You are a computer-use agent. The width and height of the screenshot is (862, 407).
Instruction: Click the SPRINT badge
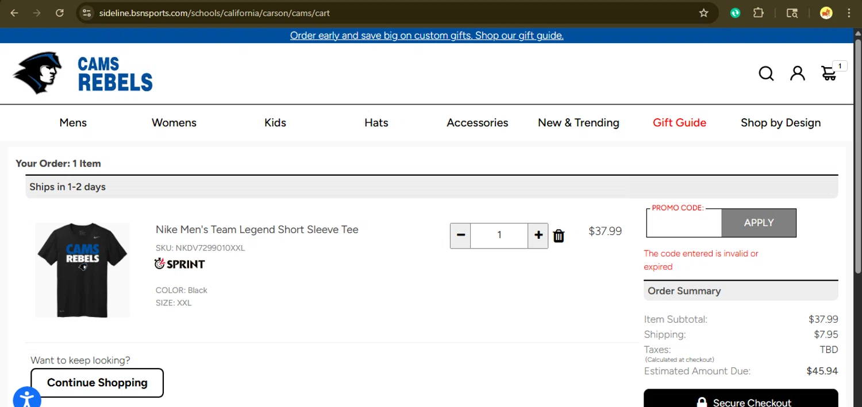pos(180,264)
